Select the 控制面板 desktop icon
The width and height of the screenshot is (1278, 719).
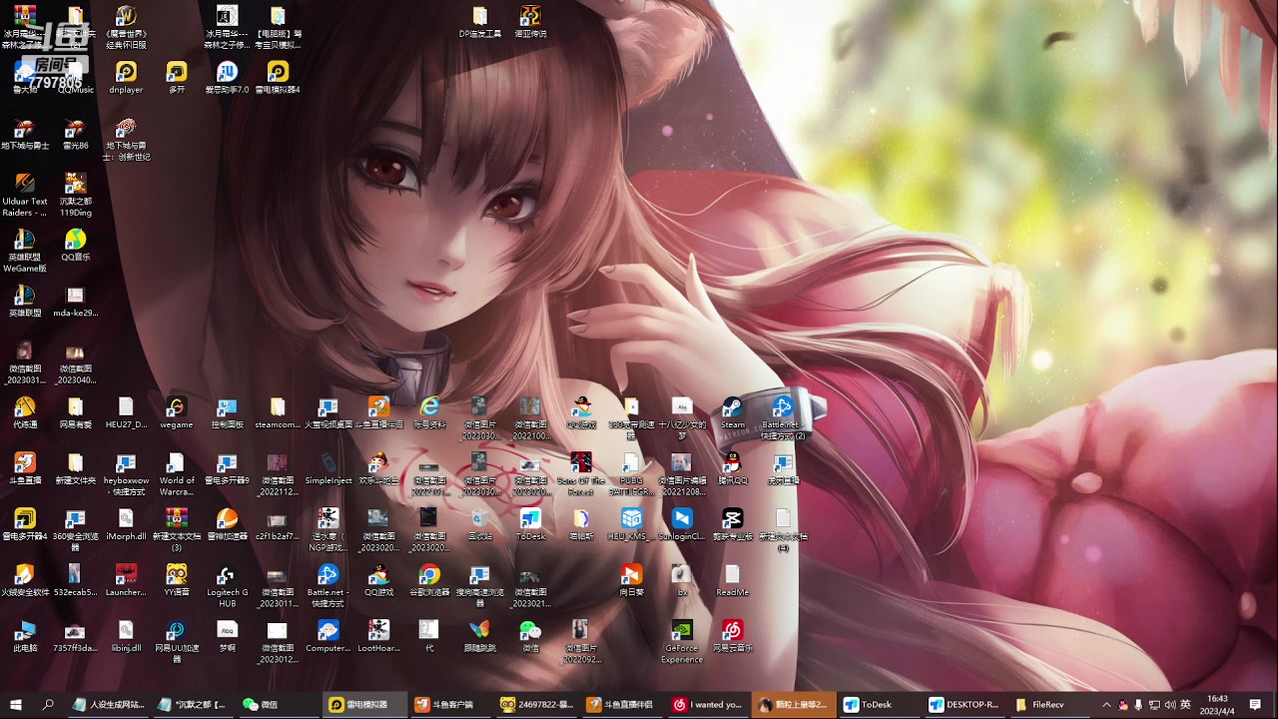click(227, 412)
